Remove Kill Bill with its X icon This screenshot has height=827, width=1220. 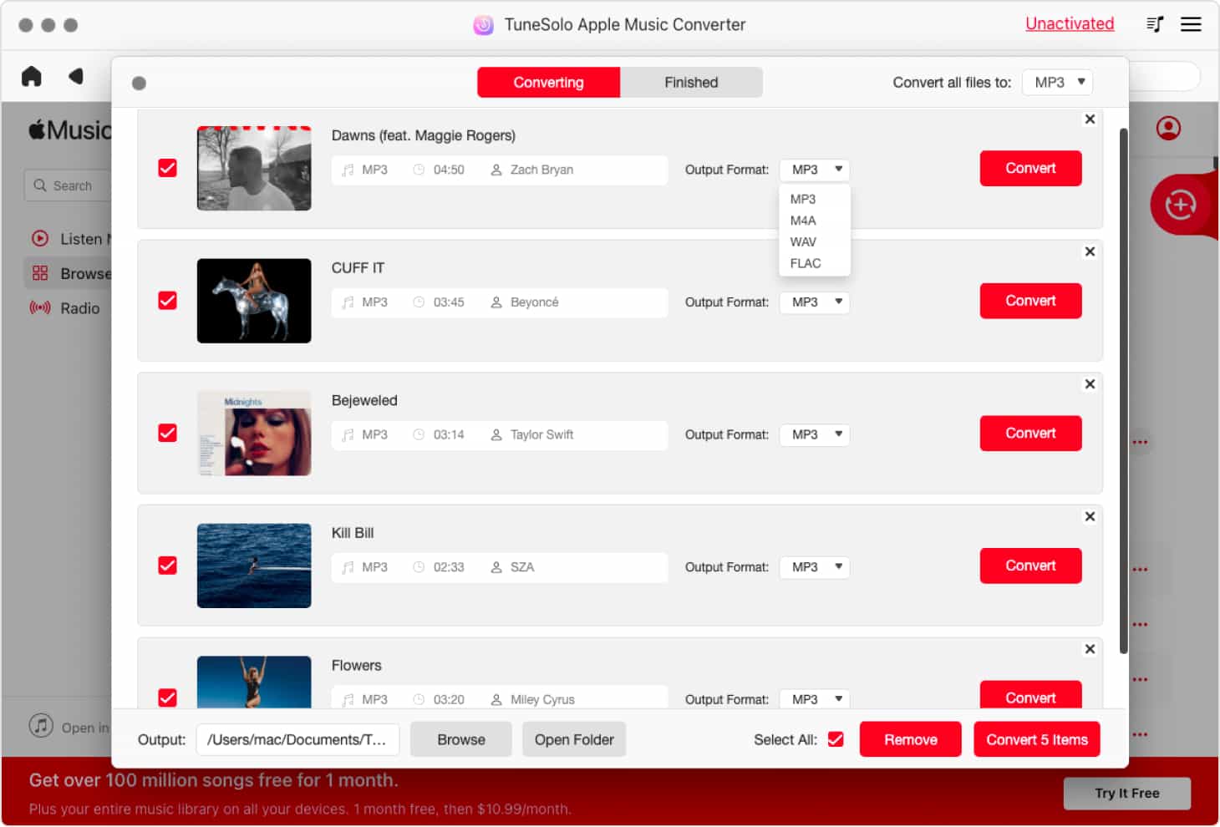click(x=1090, y=516)
